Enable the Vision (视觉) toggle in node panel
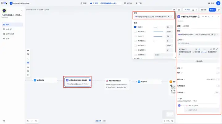The image size is (222, 124). pyautogui.click(x=218, y=73)
